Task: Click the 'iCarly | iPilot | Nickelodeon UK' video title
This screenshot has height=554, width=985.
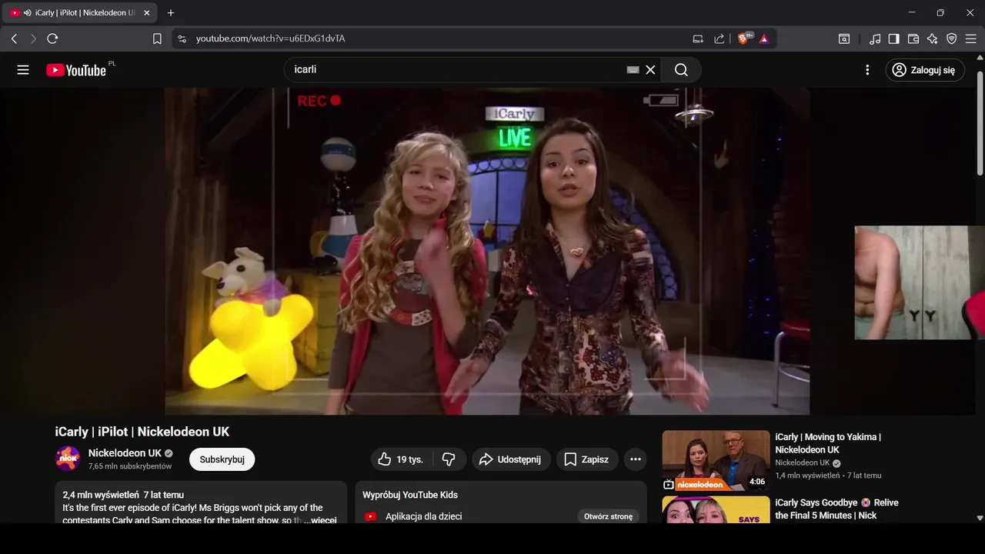Action: (142, 432)
